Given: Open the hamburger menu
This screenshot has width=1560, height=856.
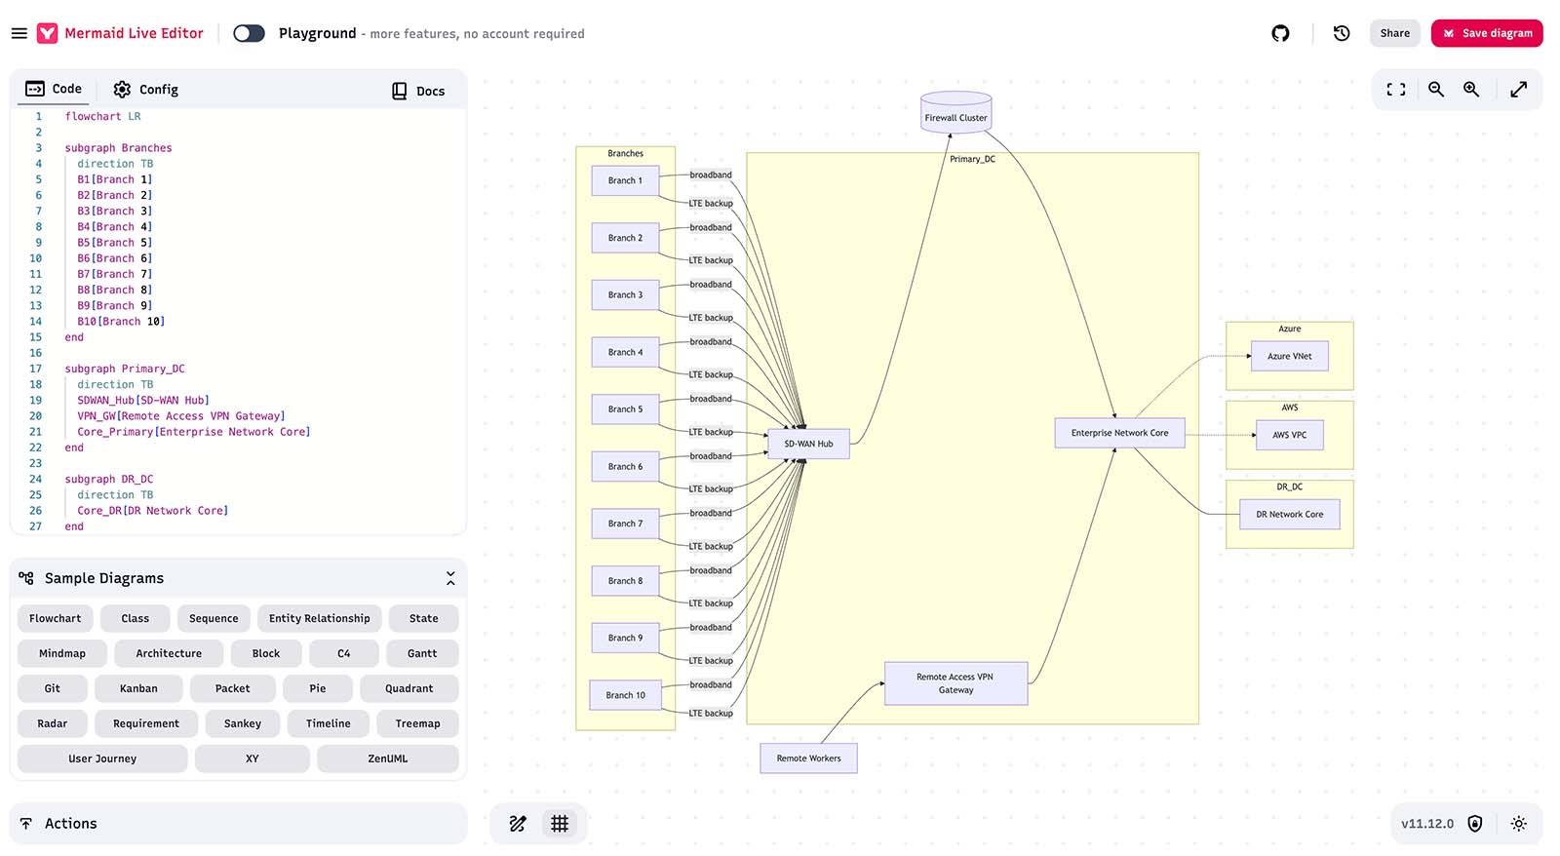Looking at the screenshot, I should (x=19, y=33).
